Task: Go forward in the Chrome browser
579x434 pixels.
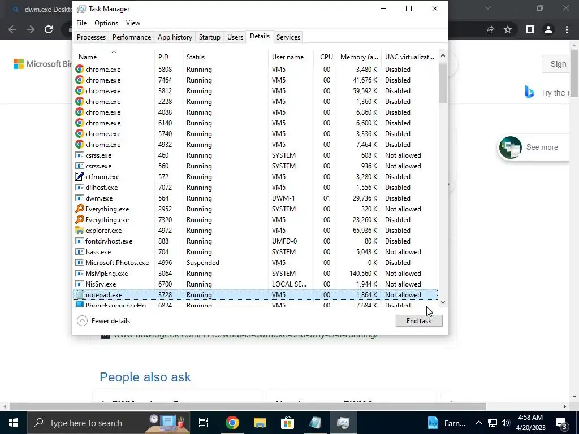Action: pyautogui.click(x=31, y=29)
